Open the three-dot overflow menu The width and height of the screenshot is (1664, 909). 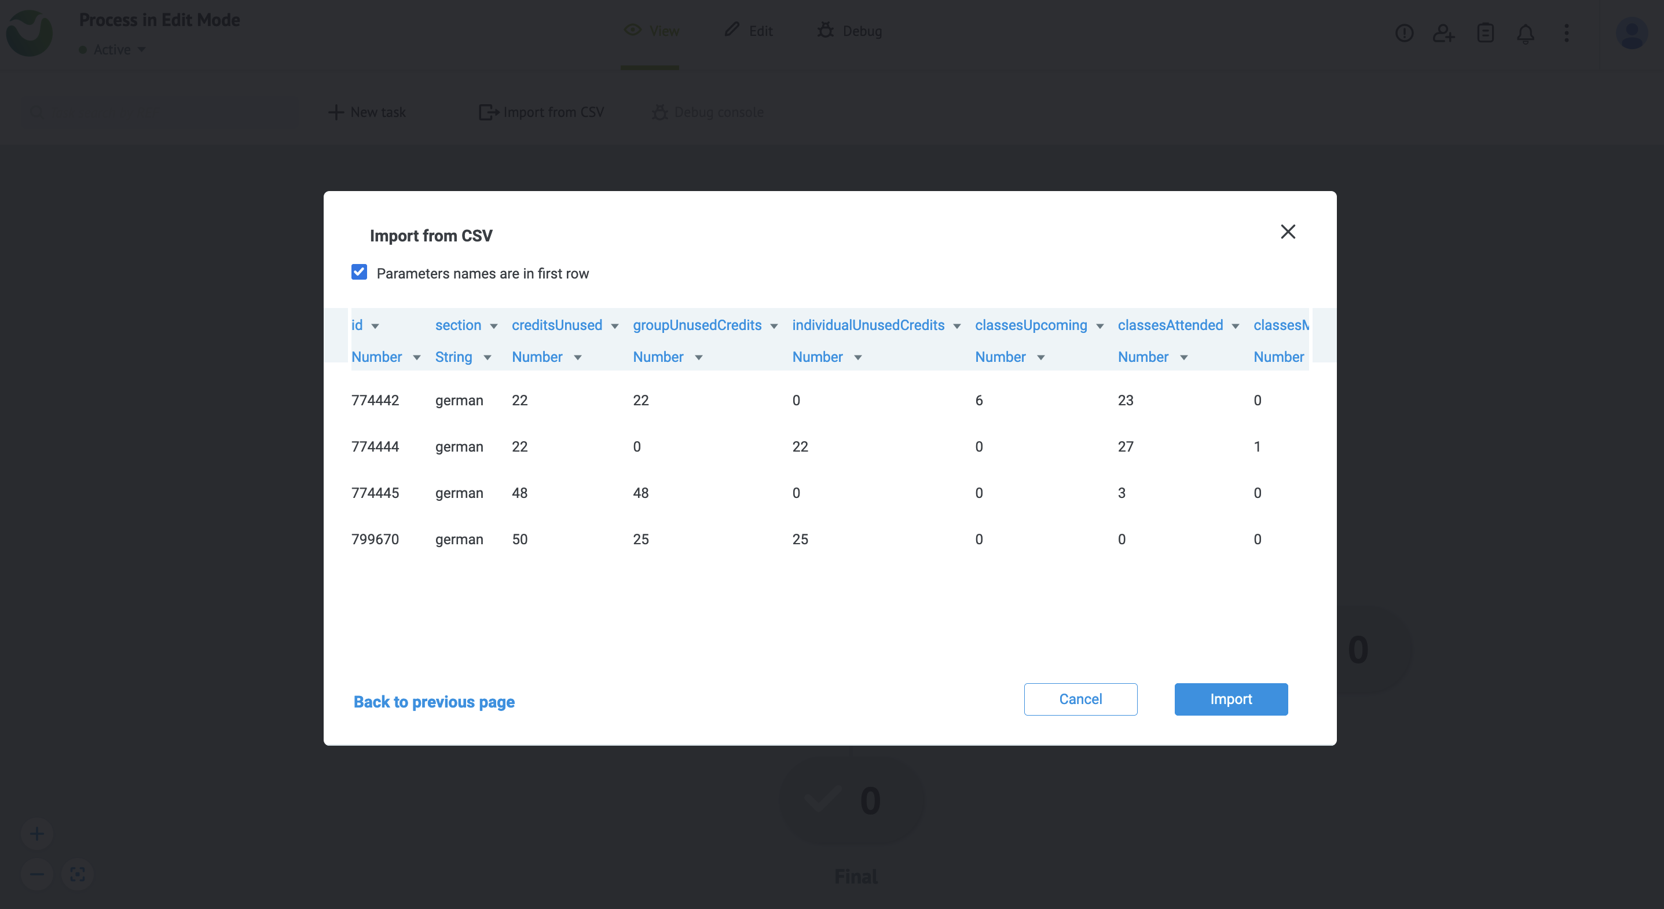[1567, 33]
